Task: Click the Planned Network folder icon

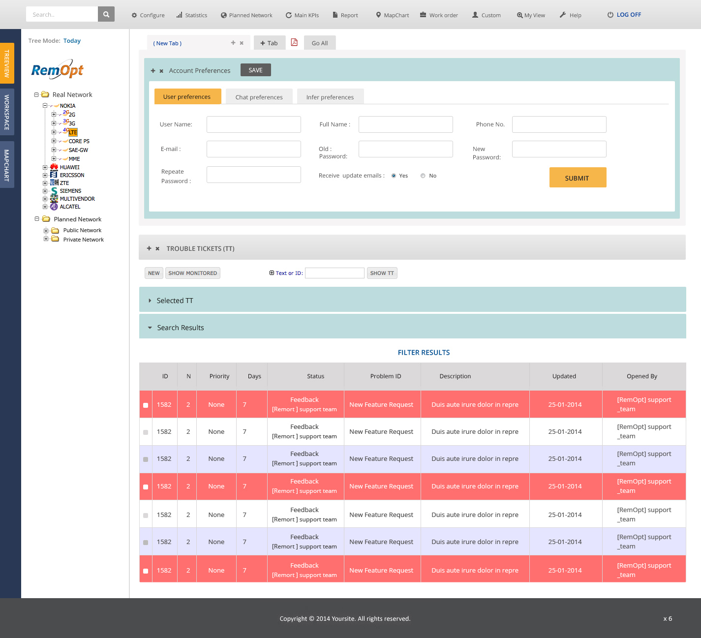Action: (46, 219)
